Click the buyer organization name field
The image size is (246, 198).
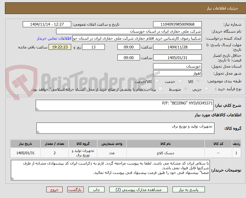[x=129, y=31]
